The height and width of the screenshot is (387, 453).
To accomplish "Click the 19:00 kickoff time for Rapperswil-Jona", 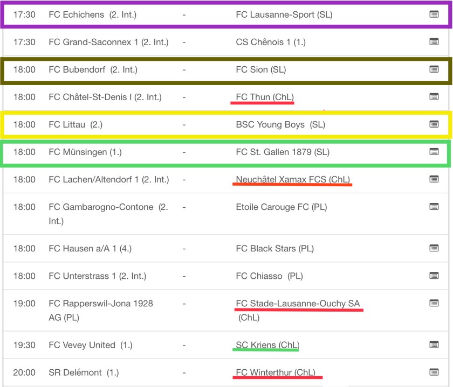I will click(24, 304).
